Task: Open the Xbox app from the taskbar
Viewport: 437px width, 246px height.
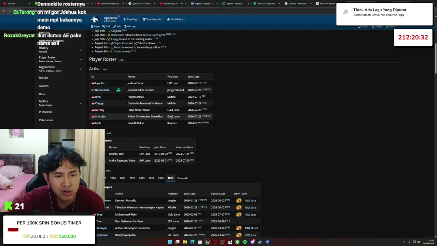Action: point(237,242)
